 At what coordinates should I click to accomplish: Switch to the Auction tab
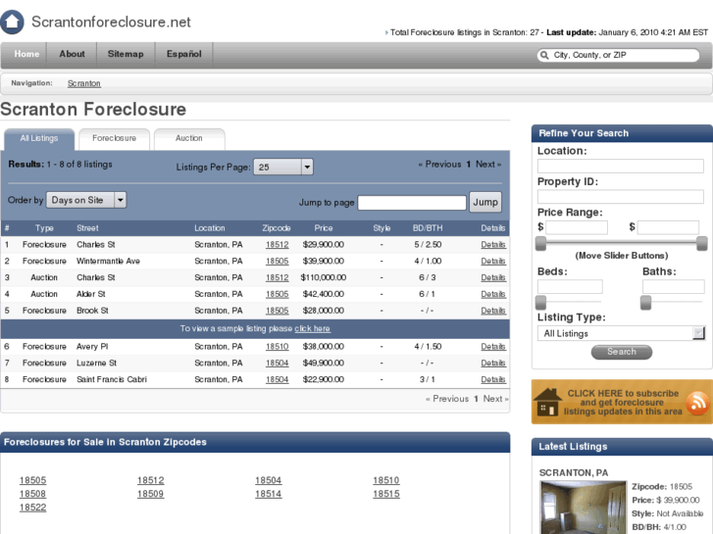pyautogui.click(x=189, y=138)
